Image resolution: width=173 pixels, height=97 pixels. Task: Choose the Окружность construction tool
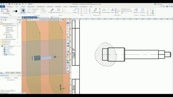(x=35, y=9)
